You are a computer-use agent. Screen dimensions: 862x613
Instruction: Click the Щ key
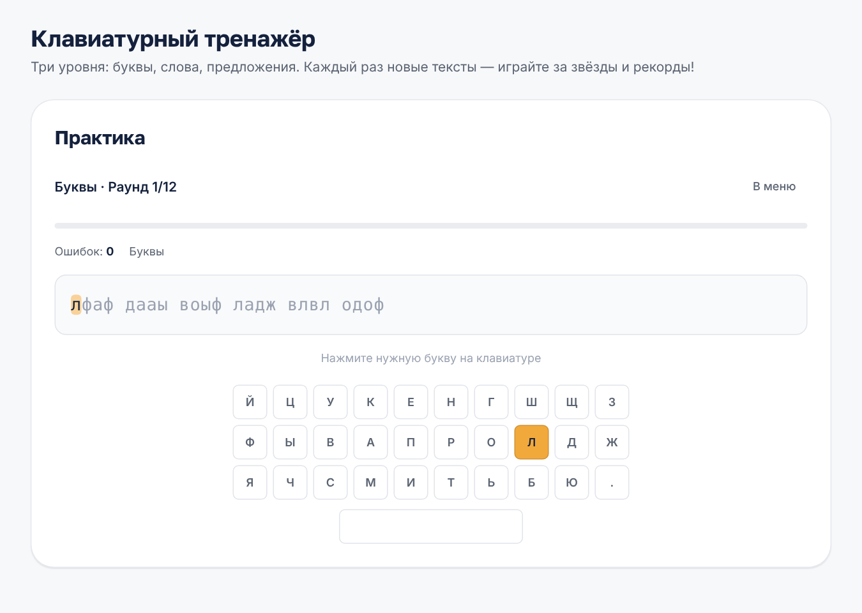point(571,402)
